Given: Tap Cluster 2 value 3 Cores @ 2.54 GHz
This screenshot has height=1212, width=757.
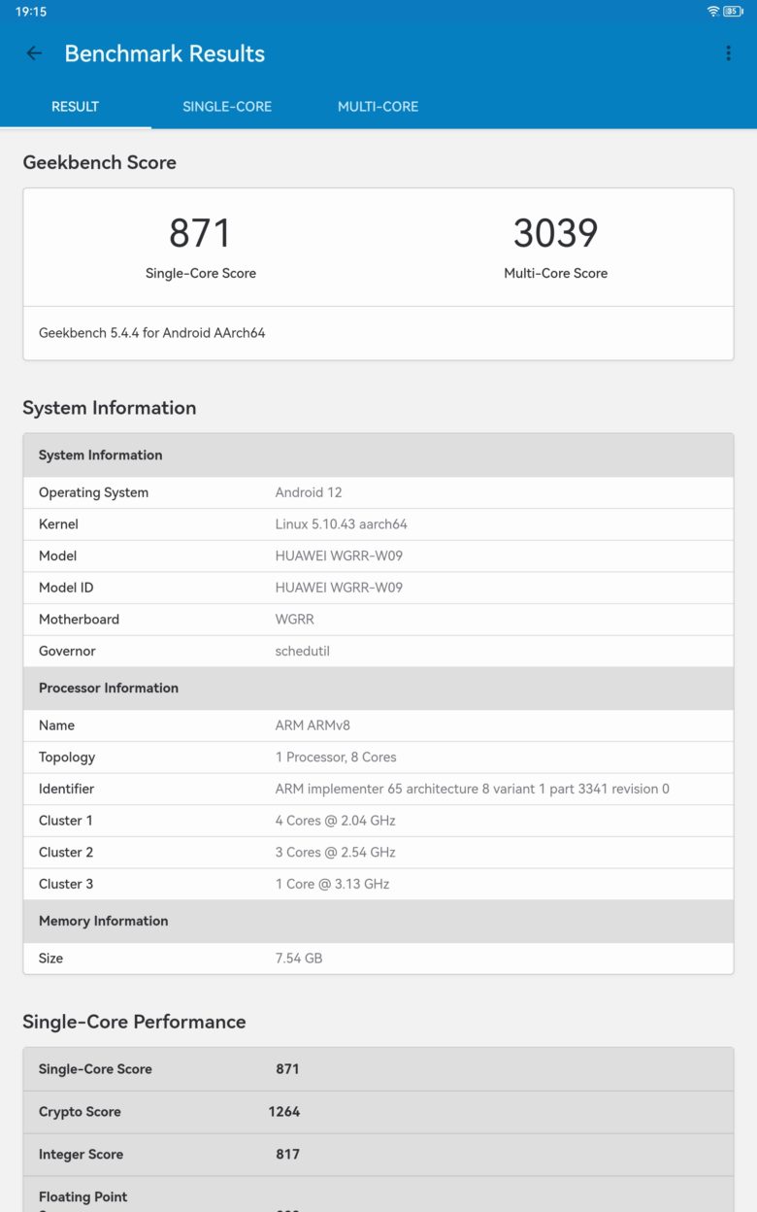Looking at the screenshot, I should [x=336, y=853].
